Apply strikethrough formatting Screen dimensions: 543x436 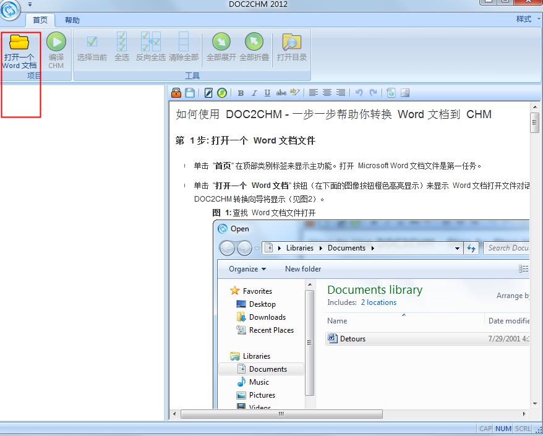click(x=281, y=93)
